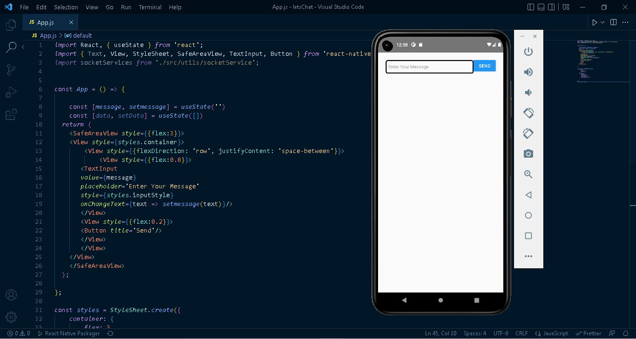
Task: Click the feedback icon in status bar
Action: [x=612, y=333]
